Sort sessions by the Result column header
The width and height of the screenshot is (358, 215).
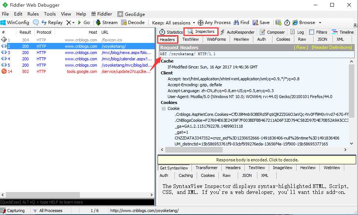25,32
